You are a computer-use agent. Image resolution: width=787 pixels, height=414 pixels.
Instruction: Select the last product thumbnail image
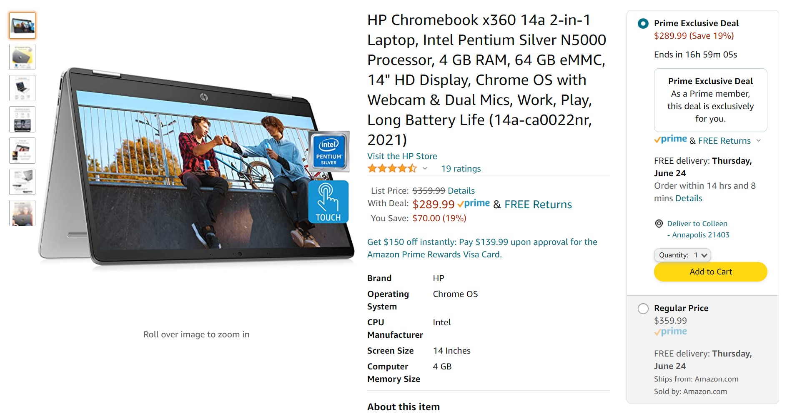click(x=23, y=213)
